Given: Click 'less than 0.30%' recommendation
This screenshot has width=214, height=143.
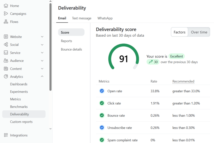Looking at the screenshot, I should tap(183, 128).
